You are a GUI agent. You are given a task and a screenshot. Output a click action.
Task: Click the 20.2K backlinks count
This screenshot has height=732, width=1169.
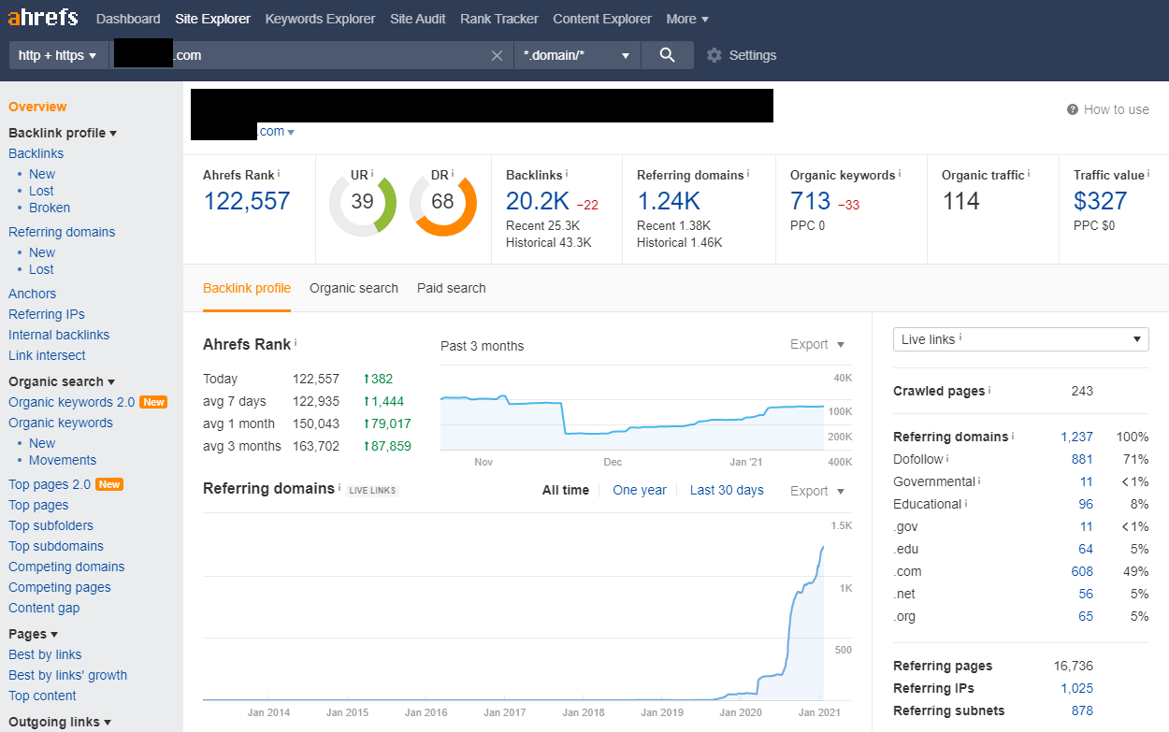point(538,201)
